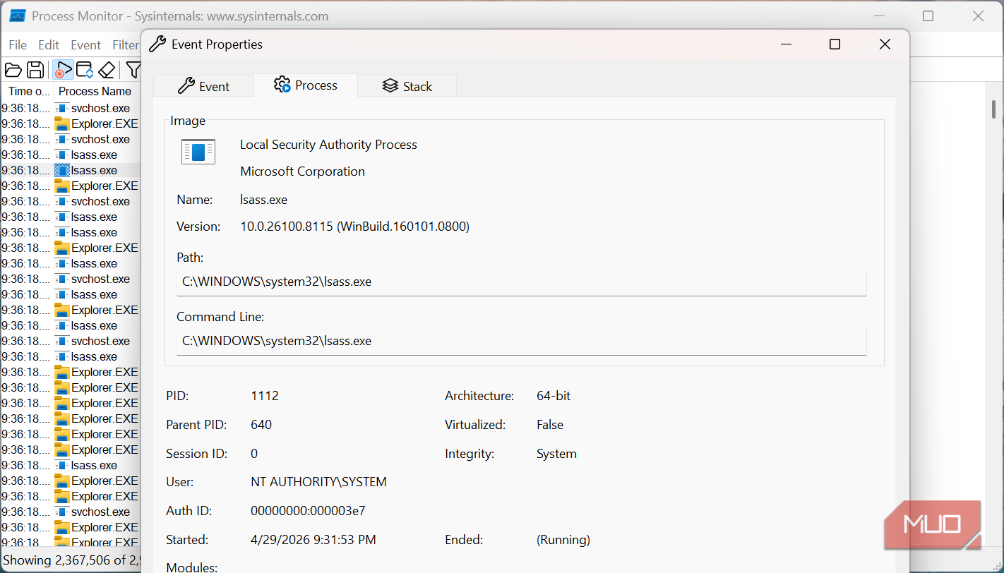This screenshot has width=1004, height=573.
Task: Open a saved log with the folder icon
Action: (13, 69)
